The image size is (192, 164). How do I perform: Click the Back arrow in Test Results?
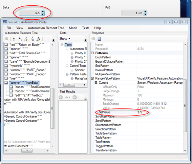(61, 97)
